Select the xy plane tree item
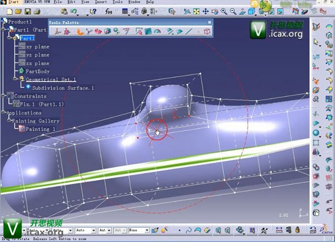Screen dimensions: 335x242 [x=37, y=47]
